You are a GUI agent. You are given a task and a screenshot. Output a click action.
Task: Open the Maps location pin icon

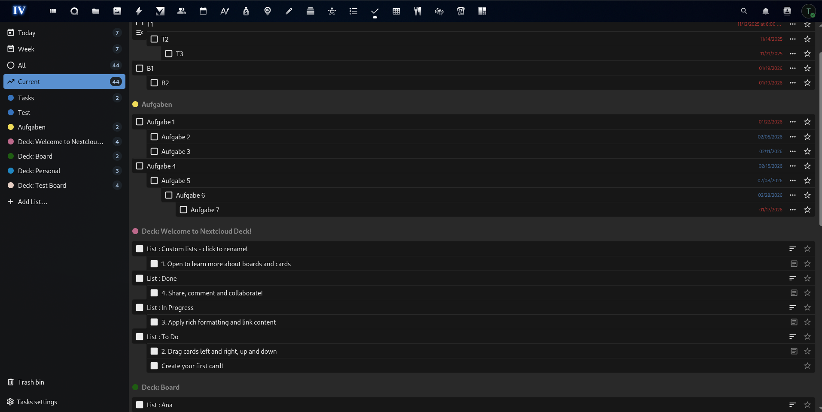267,11
